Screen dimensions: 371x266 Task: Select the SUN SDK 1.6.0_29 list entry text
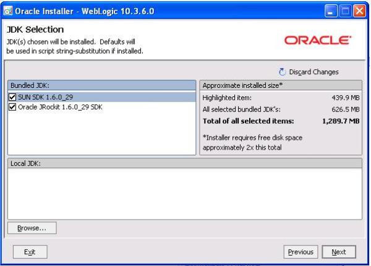click(46, 97)
